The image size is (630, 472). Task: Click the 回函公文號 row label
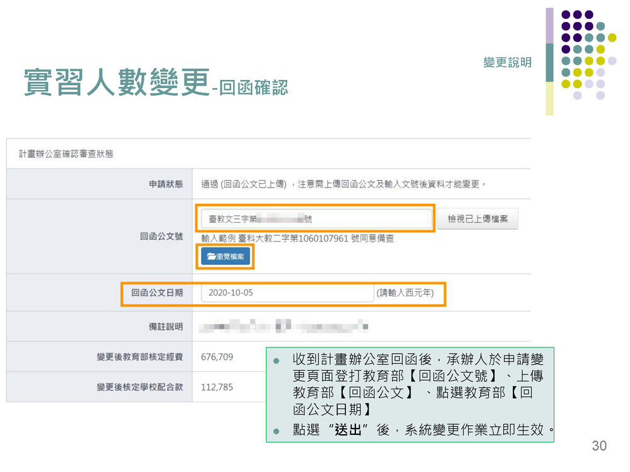pos(161,237)
